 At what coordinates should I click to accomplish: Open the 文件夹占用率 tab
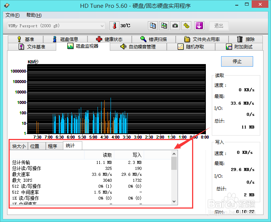coord(202,39)
